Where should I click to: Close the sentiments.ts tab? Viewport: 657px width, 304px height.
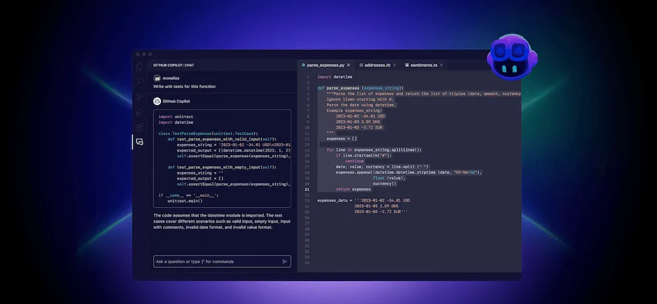click(x=442, y=65)
